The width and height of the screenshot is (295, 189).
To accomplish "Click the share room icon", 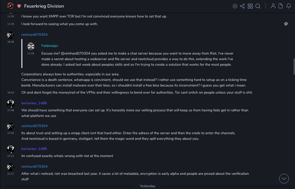I will tap(242, 6).
